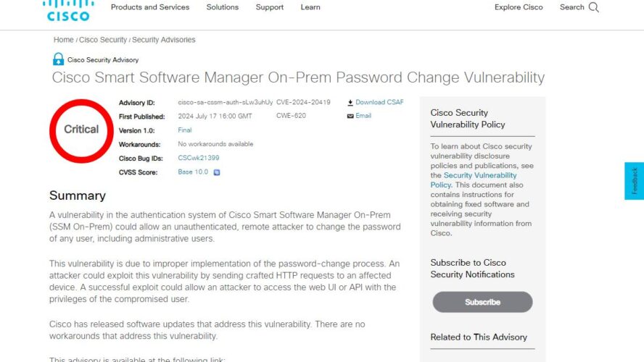The image size is (644, 362).
Task: Click the Cisco Security Advisory lock icon
Action: click(x=58, y=59)
